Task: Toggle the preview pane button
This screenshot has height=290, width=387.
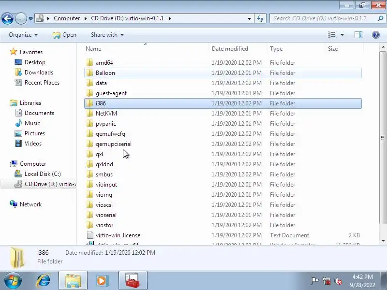Action: [358, 35]
